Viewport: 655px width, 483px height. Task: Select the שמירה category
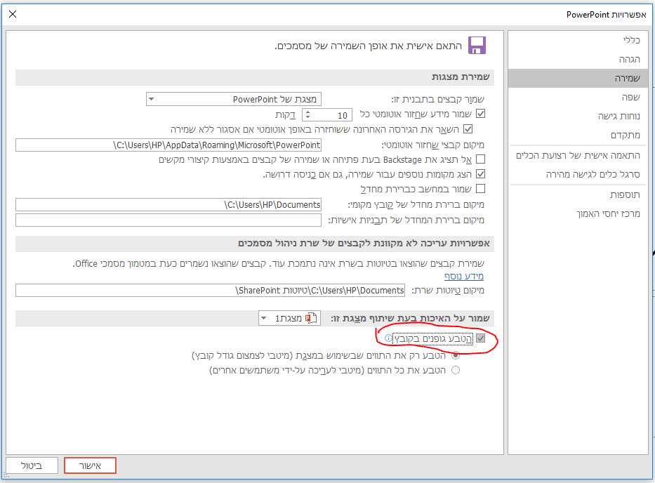(578, 78)
